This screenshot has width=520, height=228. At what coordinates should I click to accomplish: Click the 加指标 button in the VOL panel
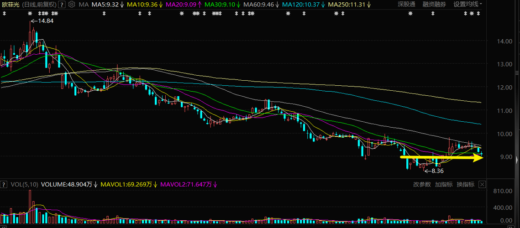[x=444, y=185]
